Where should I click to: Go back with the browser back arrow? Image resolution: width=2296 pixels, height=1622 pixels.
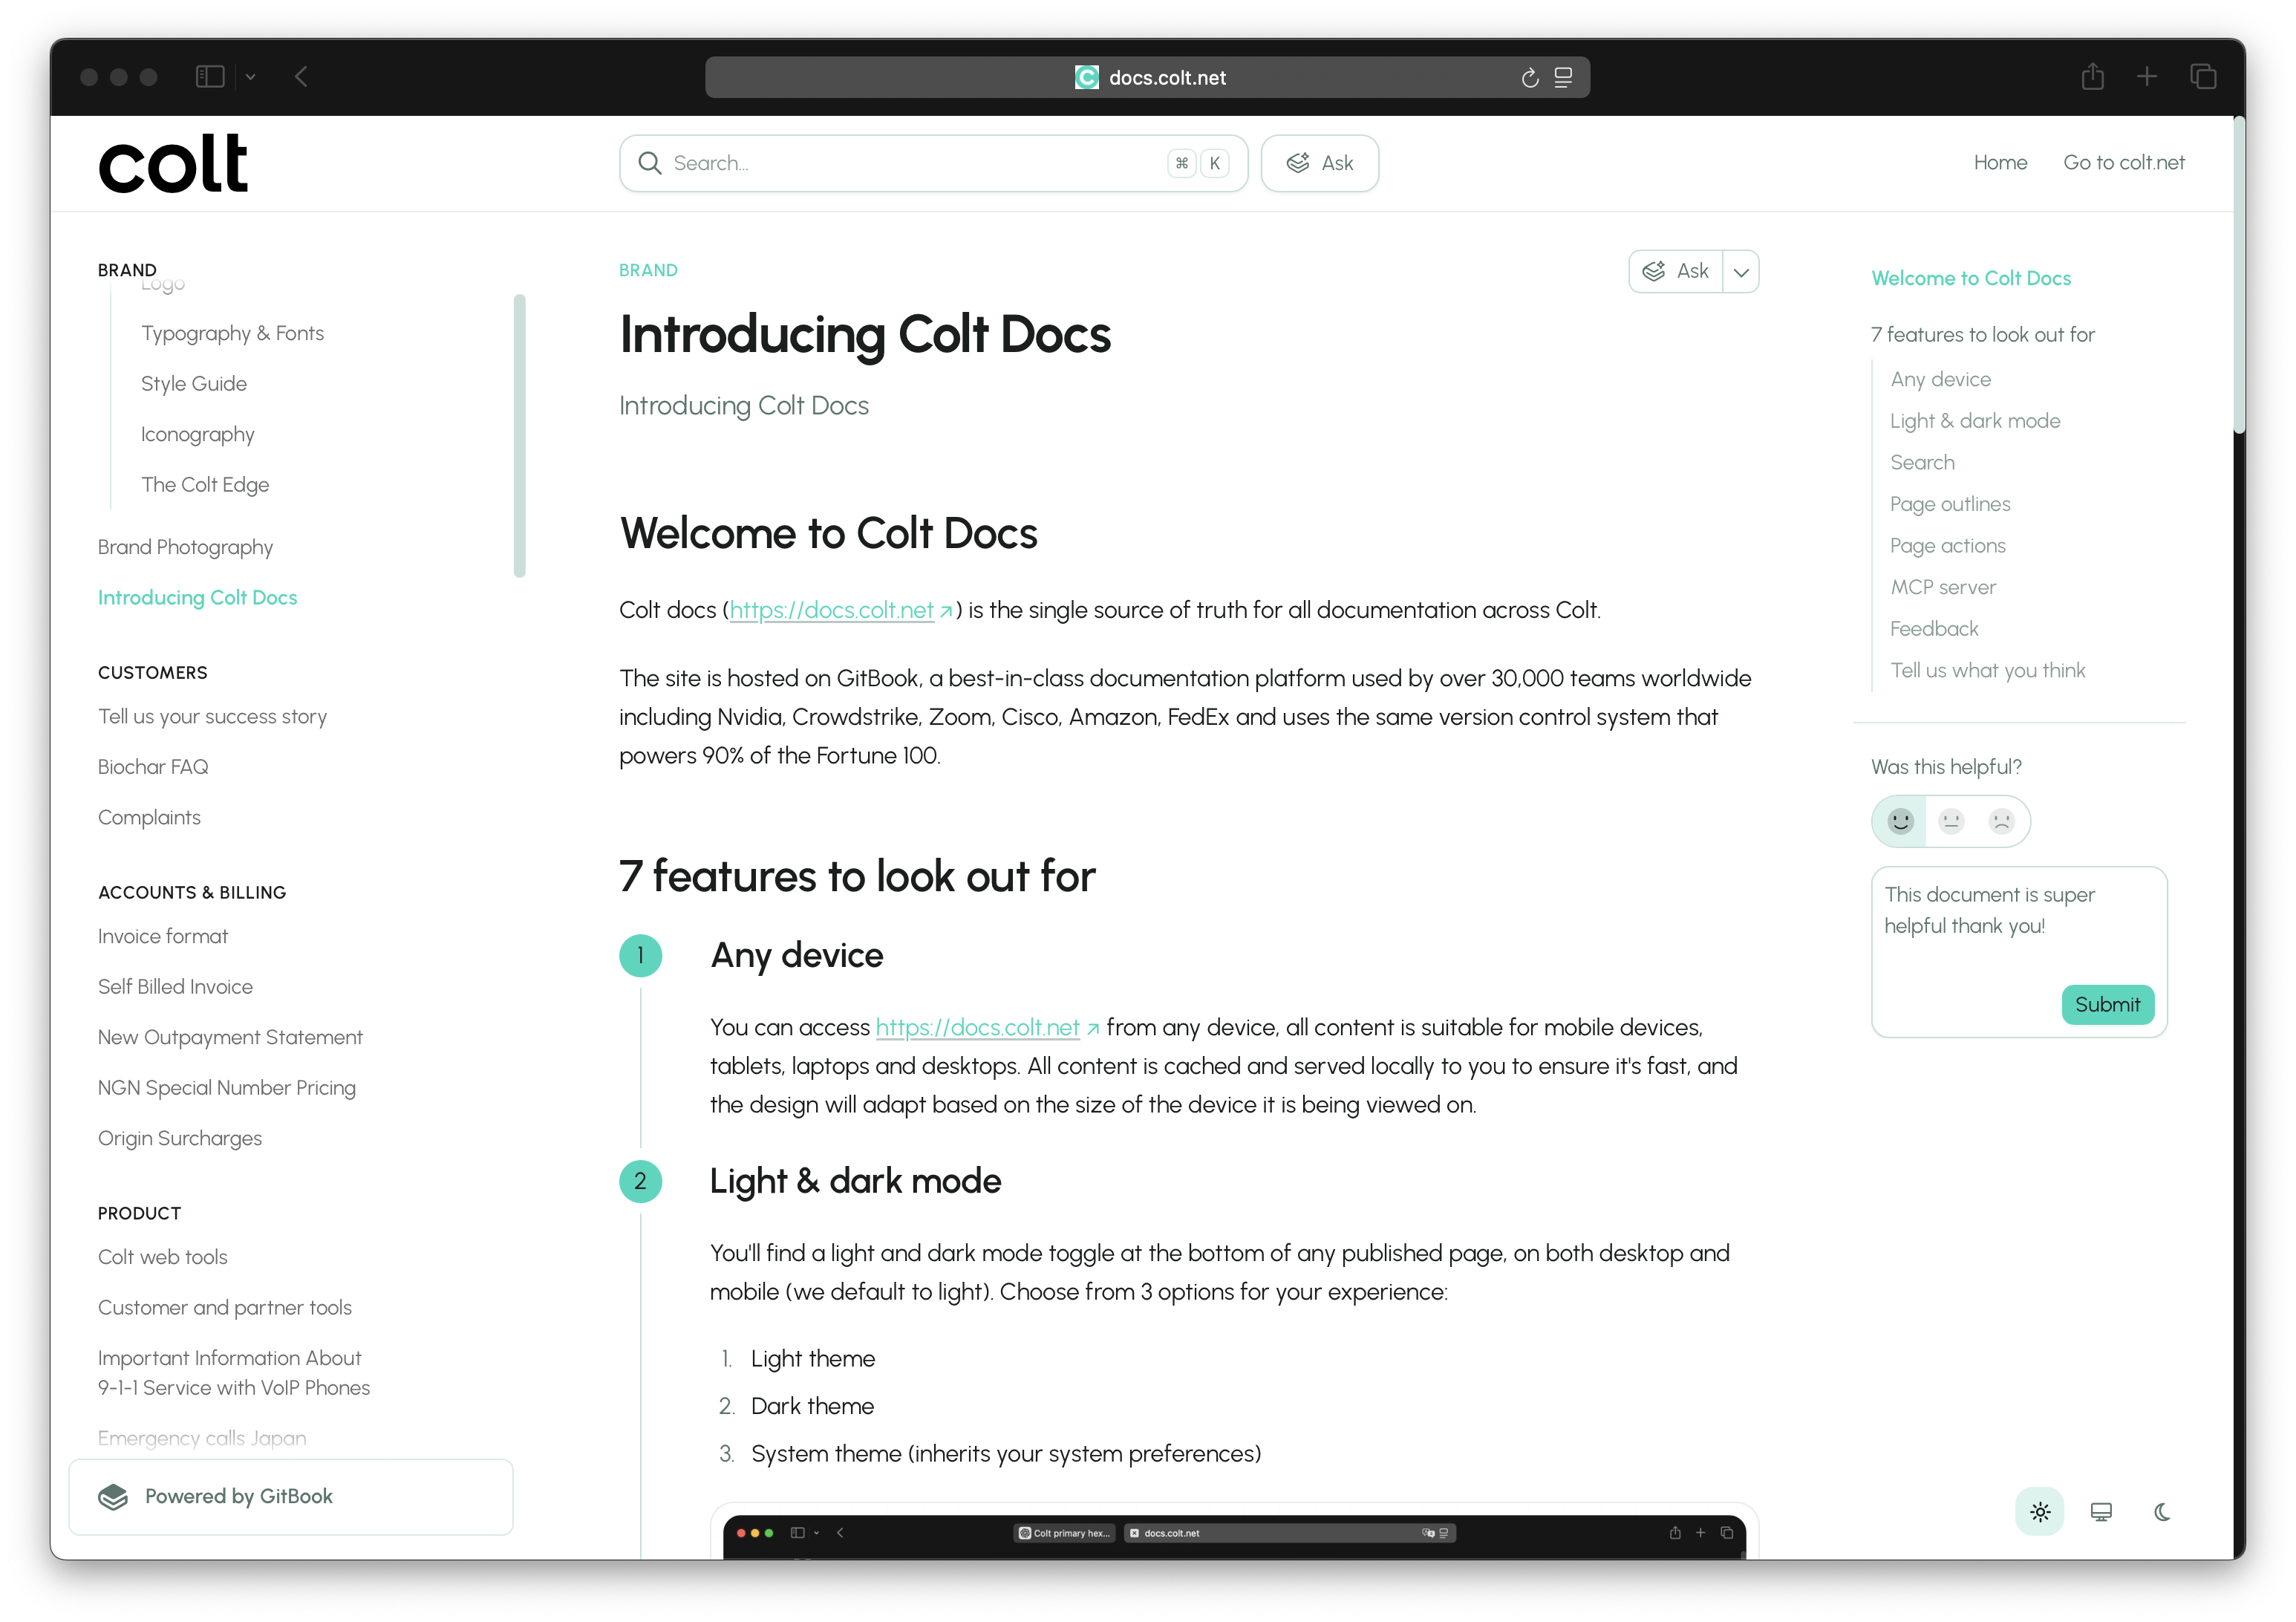tap(301, 77)
